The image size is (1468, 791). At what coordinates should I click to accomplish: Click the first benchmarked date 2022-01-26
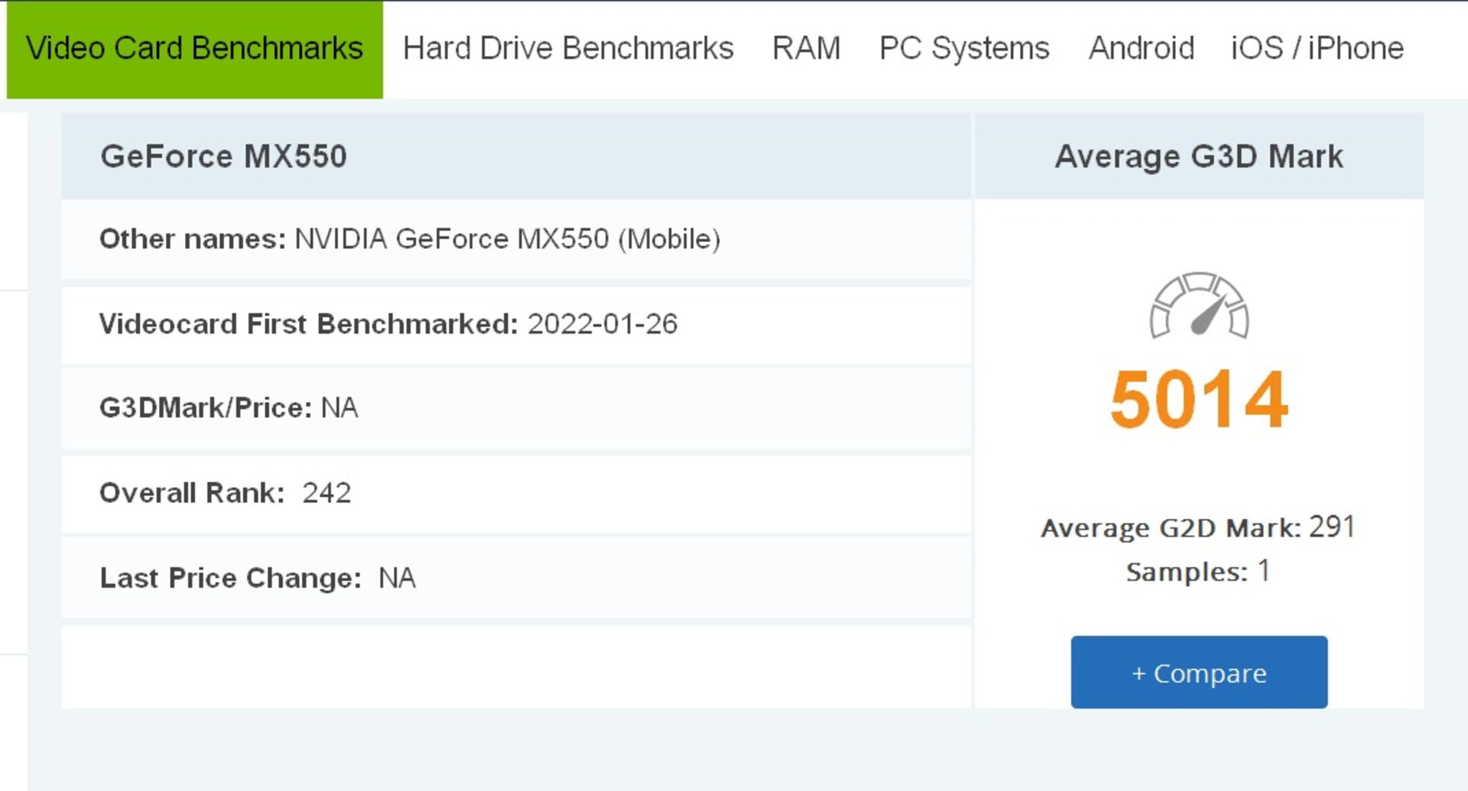click(602, 324)
